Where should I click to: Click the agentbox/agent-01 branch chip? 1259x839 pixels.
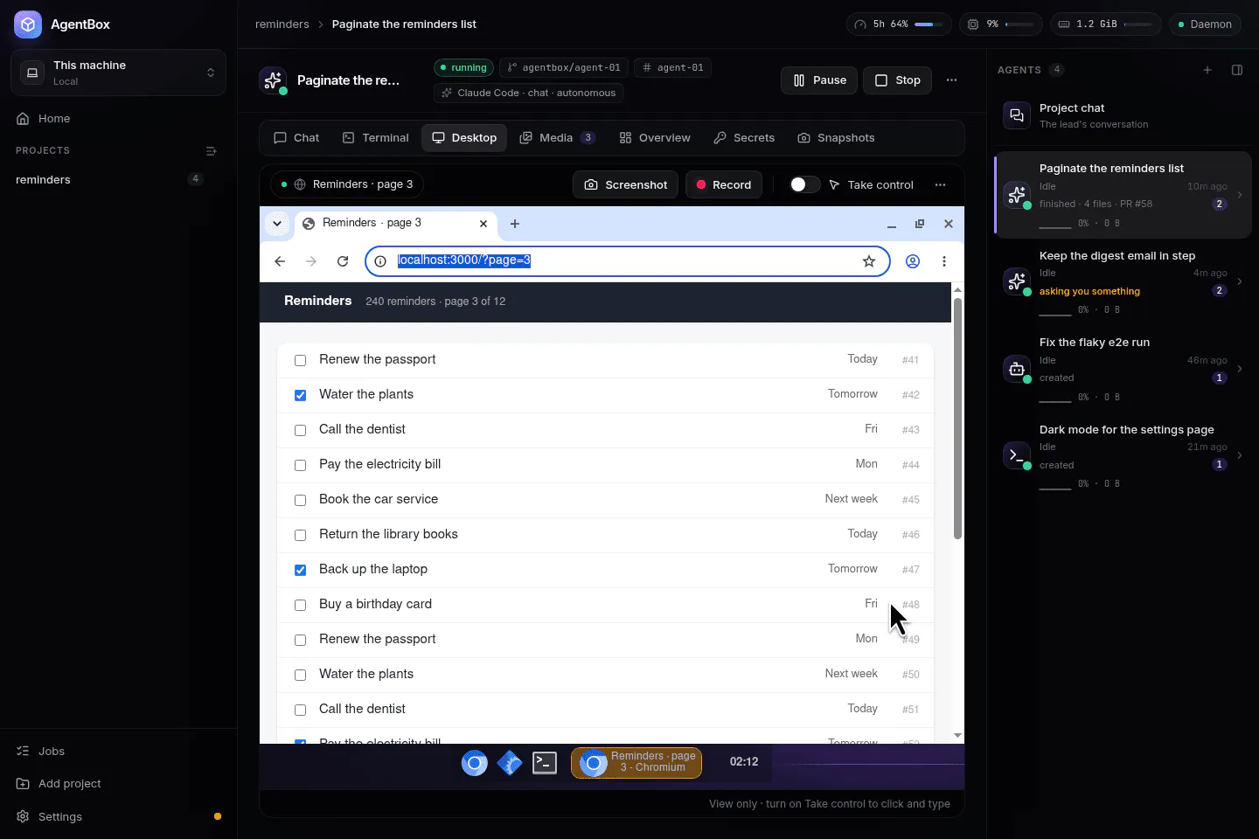pos(564,67)
